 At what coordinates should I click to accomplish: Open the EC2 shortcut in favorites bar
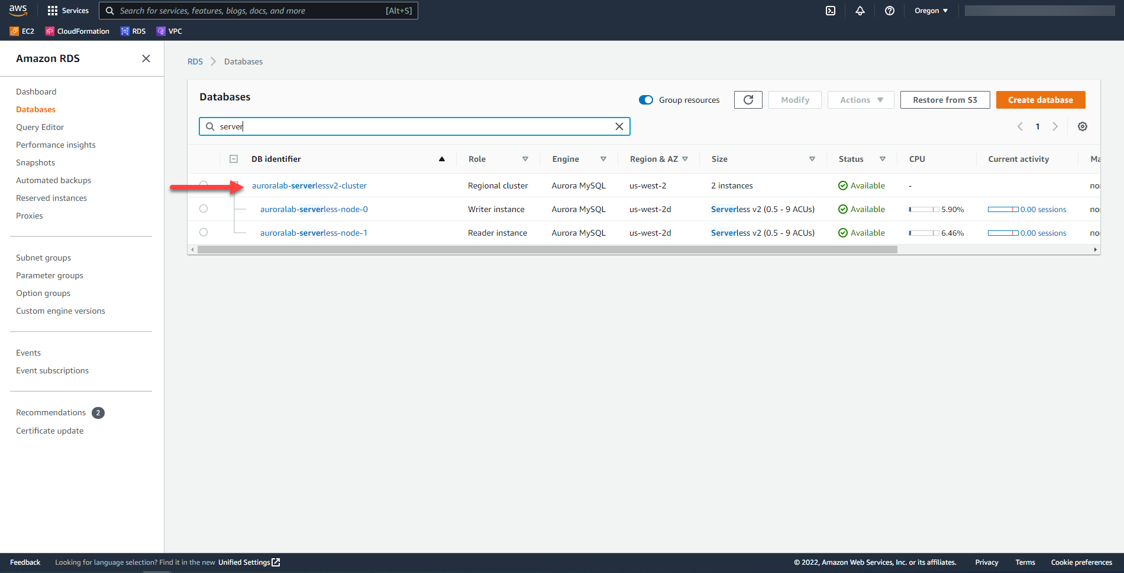(x=22, y=31)
